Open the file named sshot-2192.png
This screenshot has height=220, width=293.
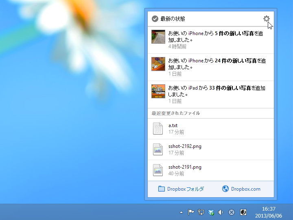pyautogui.click(x=211, y=150)
